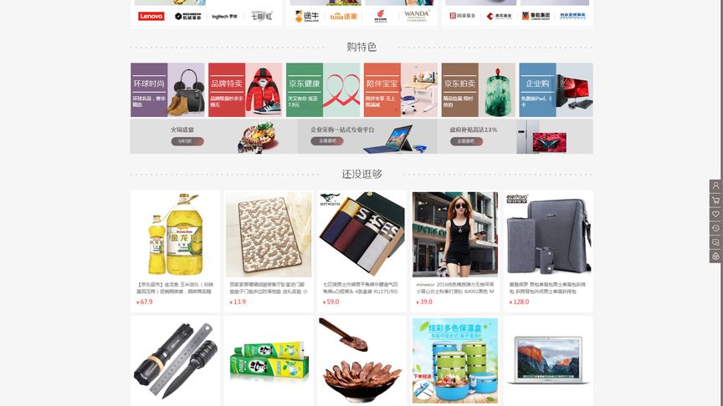Click the button under 火锅盛宴 banner

pos(187,141)
